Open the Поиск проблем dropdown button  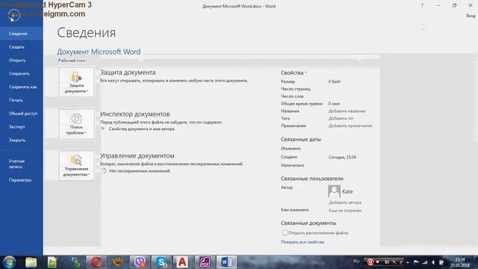(76, 124)
